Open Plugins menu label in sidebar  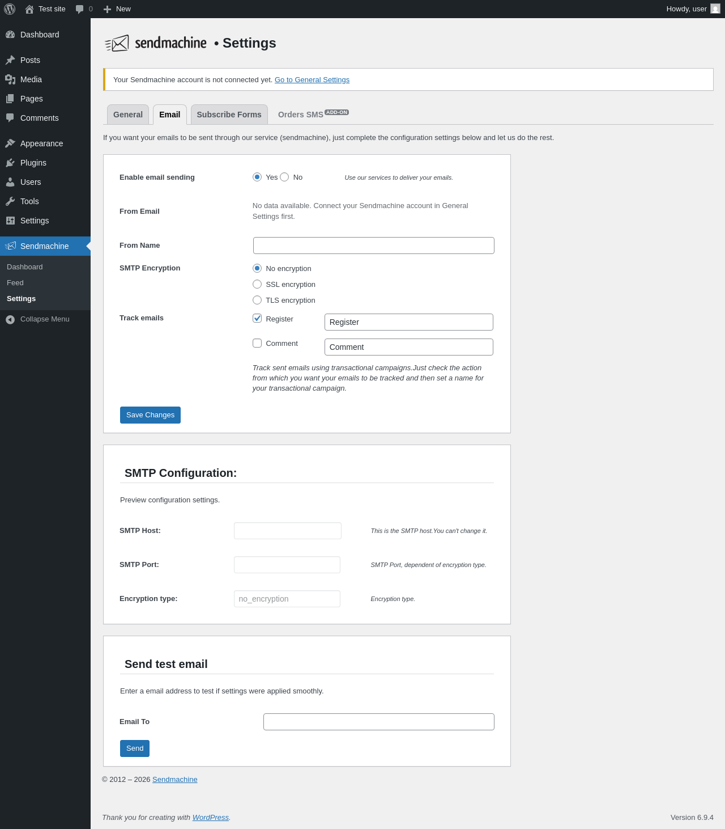tap(33, 163)
